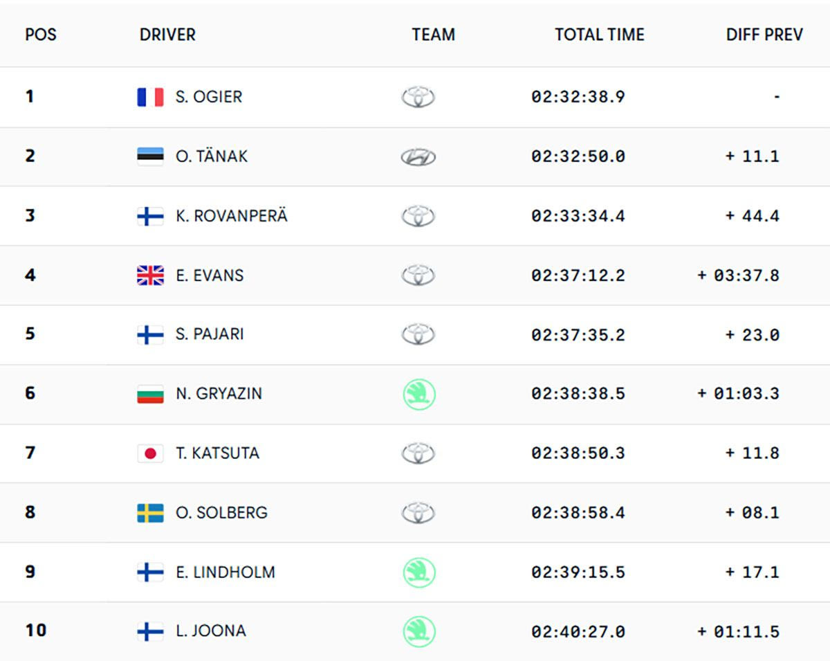Image resolution: width=830 pixels, height=661 pixels.
Task: Click the Skoda logo in Gryazin's row
Action: pos(419,394)
